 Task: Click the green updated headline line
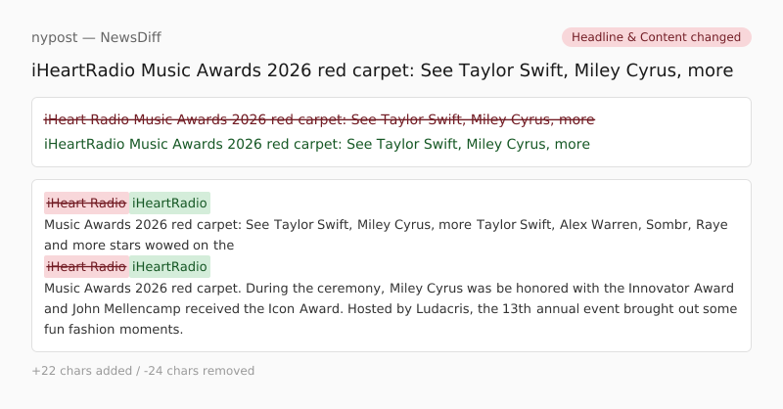[317, 144]
